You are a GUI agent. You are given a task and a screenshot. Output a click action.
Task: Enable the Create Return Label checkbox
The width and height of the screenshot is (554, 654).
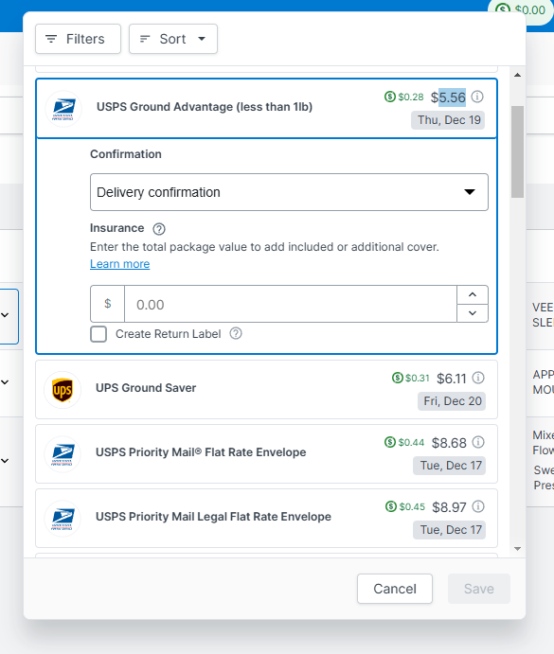click(x=98, y=334)
